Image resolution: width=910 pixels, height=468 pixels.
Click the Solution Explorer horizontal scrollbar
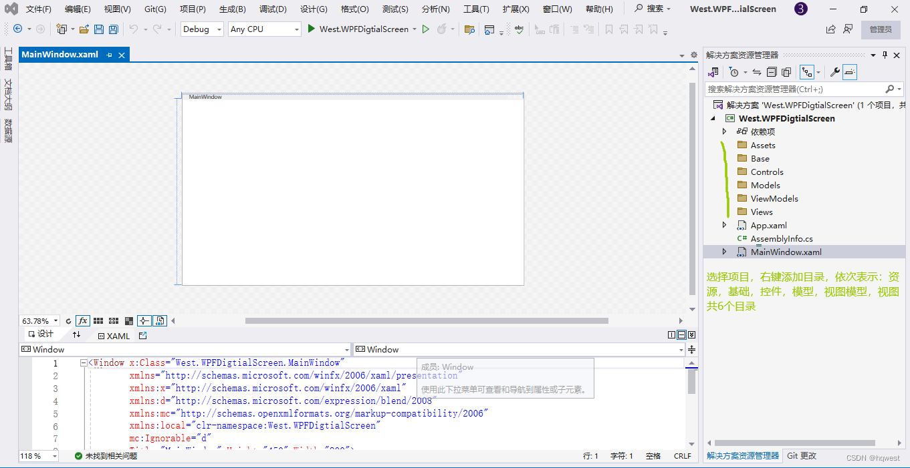pos(794,443)
